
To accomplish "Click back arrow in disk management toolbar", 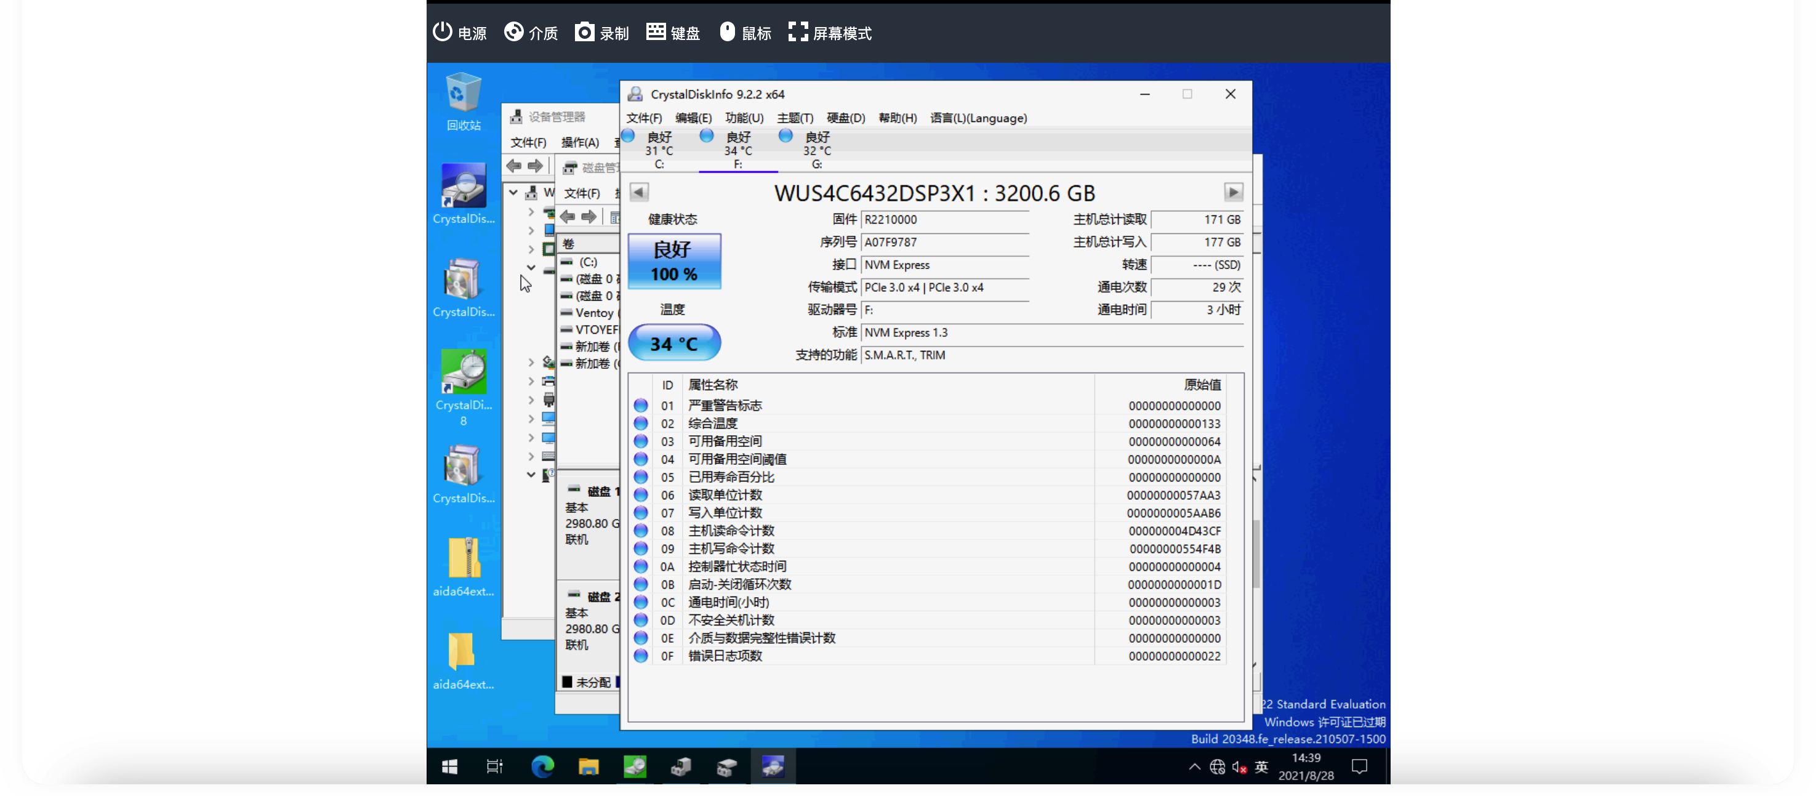I will click(x=568, y=217).
